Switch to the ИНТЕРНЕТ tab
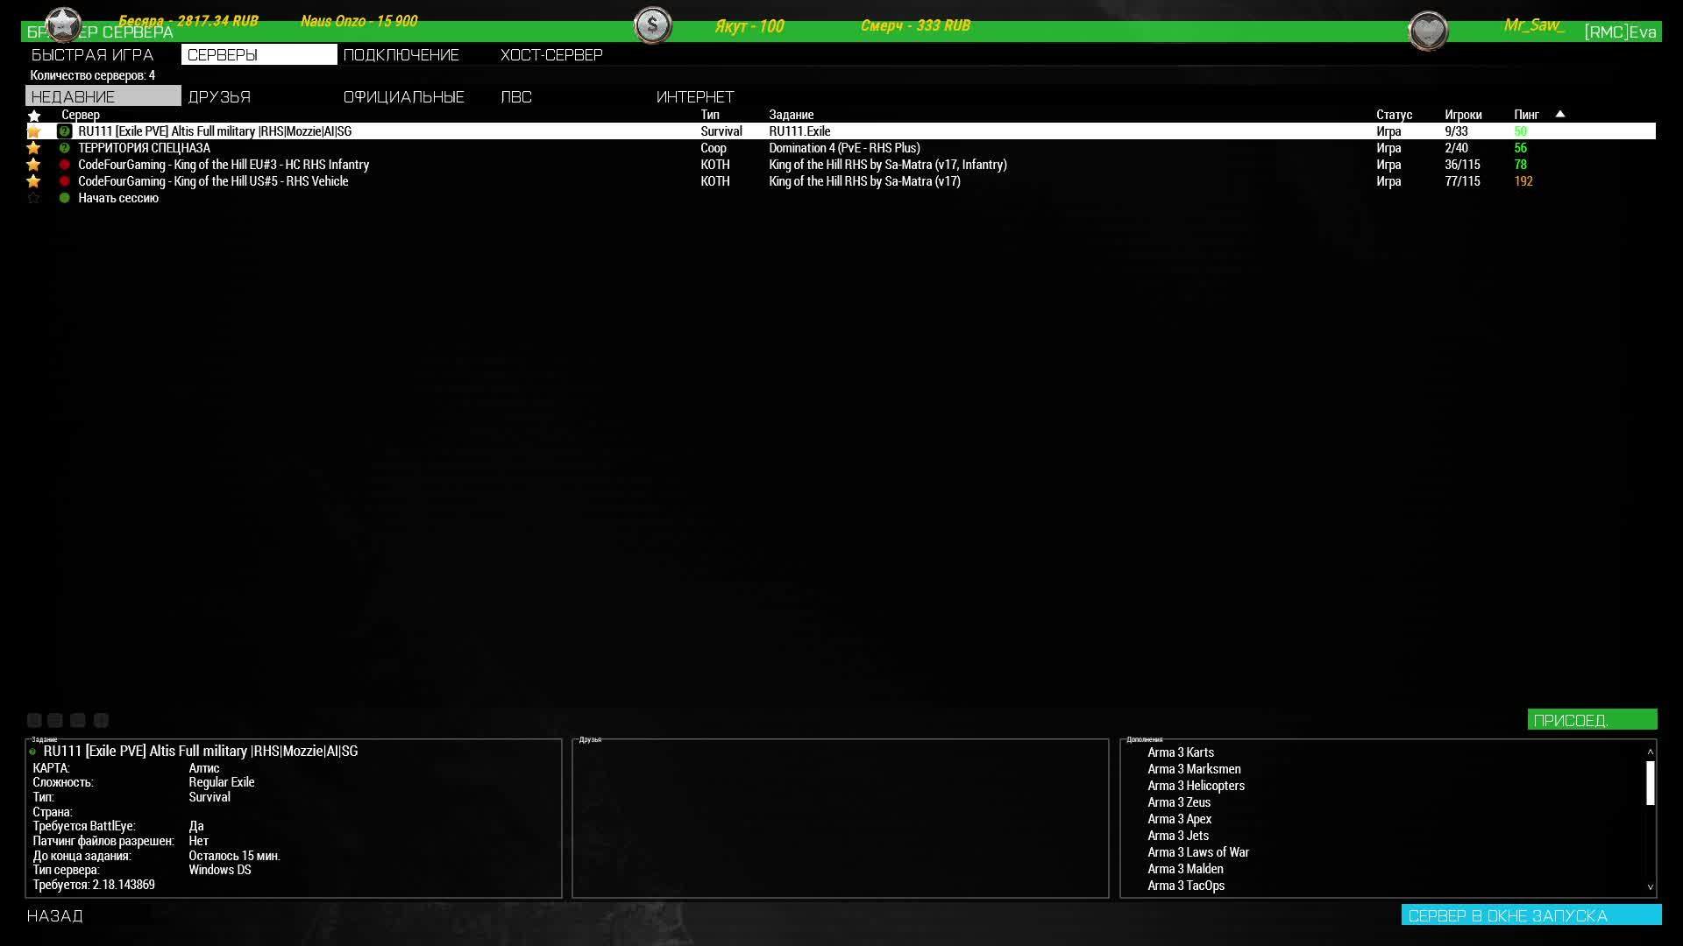Viewport: 1683px width, 946px height. click(695, 96)
